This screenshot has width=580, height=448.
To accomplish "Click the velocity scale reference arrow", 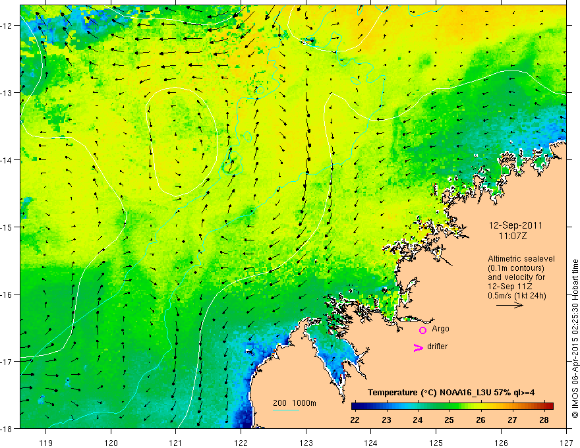I will point(509,305).
